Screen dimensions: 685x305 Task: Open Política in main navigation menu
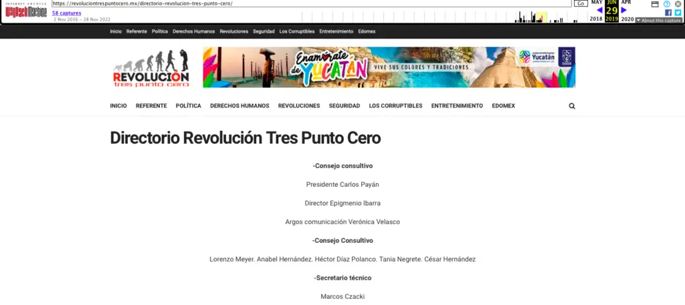pos(188,106)
